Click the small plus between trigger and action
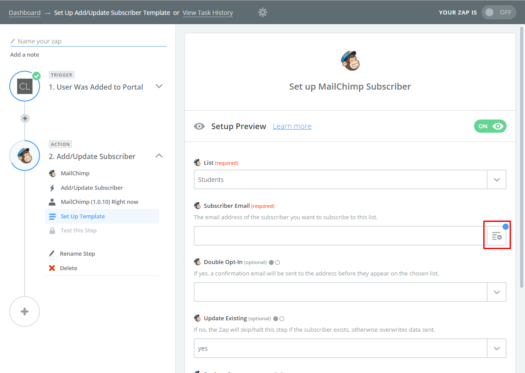 click(x=25, y=118)
